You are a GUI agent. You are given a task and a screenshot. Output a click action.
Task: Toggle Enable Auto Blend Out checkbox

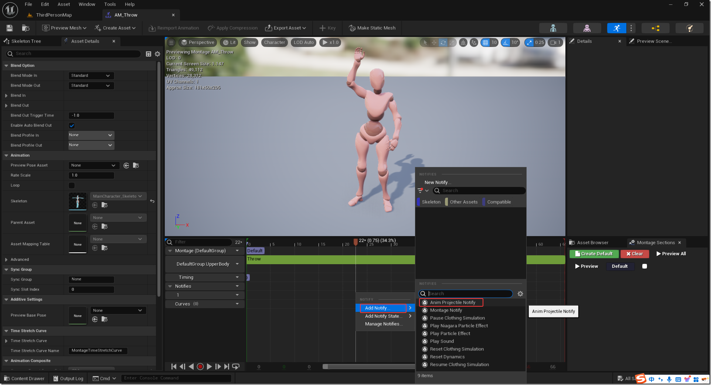coord(72,126)
